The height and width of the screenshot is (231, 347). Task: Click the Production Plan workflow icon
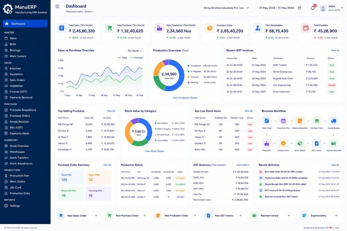(283, 121)
